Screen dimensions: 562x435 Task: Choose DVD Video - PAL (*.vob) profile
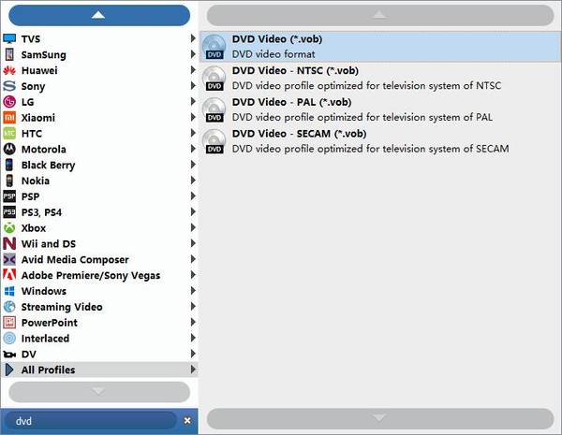click(x=380, y=109)
